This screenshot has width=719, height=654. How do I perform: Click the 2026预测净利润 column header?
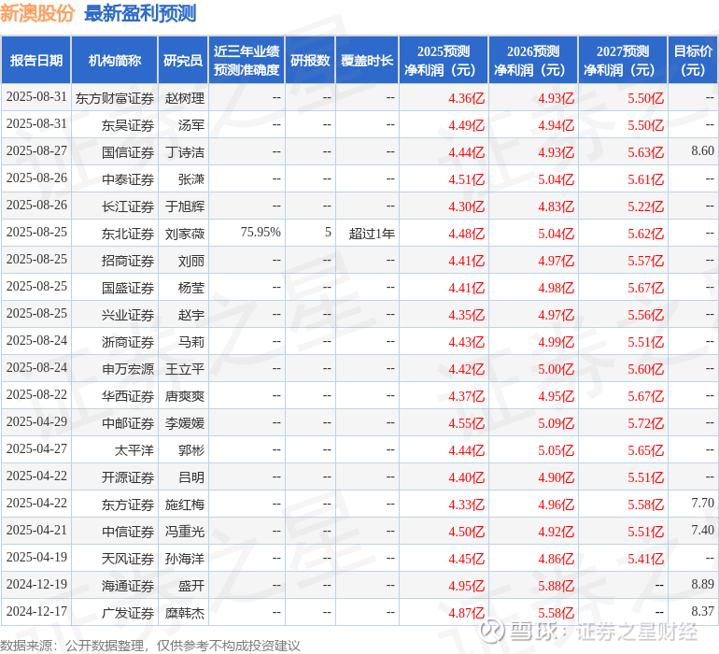(533, 60)
